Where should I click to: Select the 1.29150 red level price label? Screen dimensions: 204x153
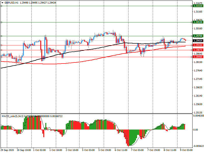pos(198,45)
